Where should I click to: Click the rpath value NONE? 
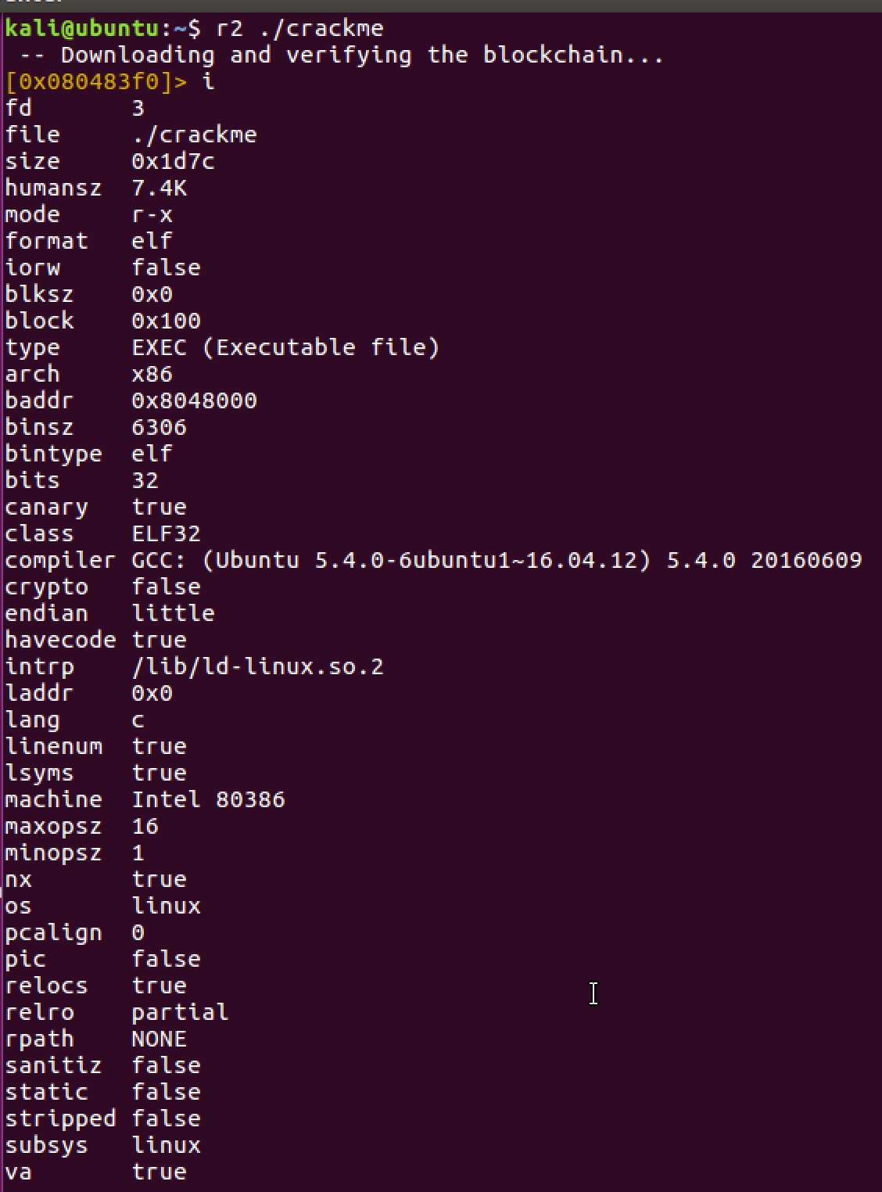tap(159, 1039)
